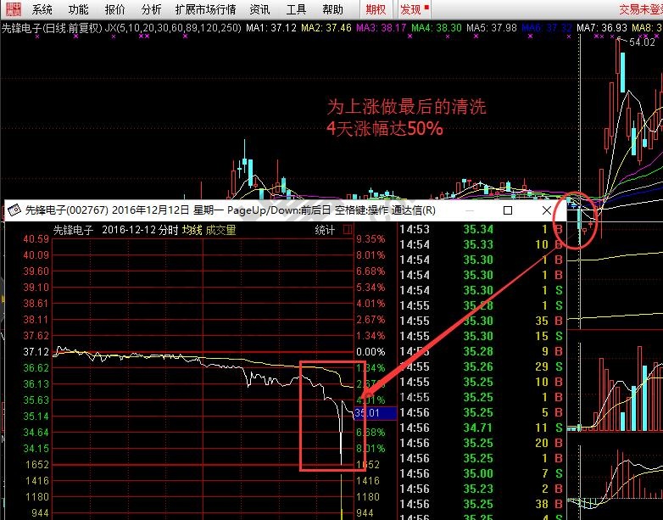Click the MA1: 37.12 indicator value
The height and width of the screenshot is (520, 663).
point(271,28)
